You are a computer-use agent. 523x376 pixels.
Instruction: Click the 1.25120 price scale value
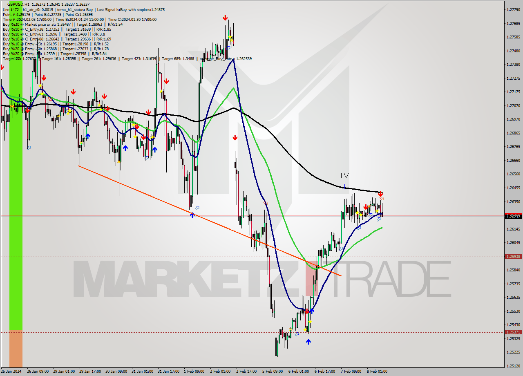coord(514,366)
